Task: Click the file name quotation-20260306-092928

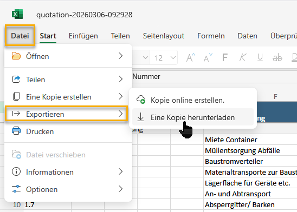Action: tap(85, 15)
